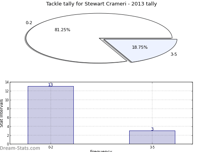Screen dimensions: 203x152
Task: Click the 3-5 x-axis tick label
Action: pos(152,147)
